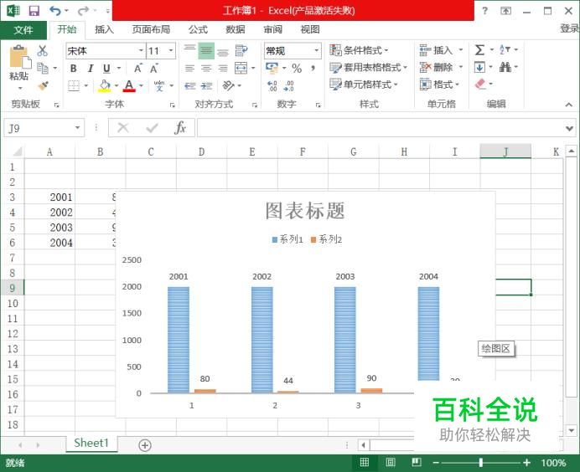Click the Merge and Center icon

coord(241,69)
